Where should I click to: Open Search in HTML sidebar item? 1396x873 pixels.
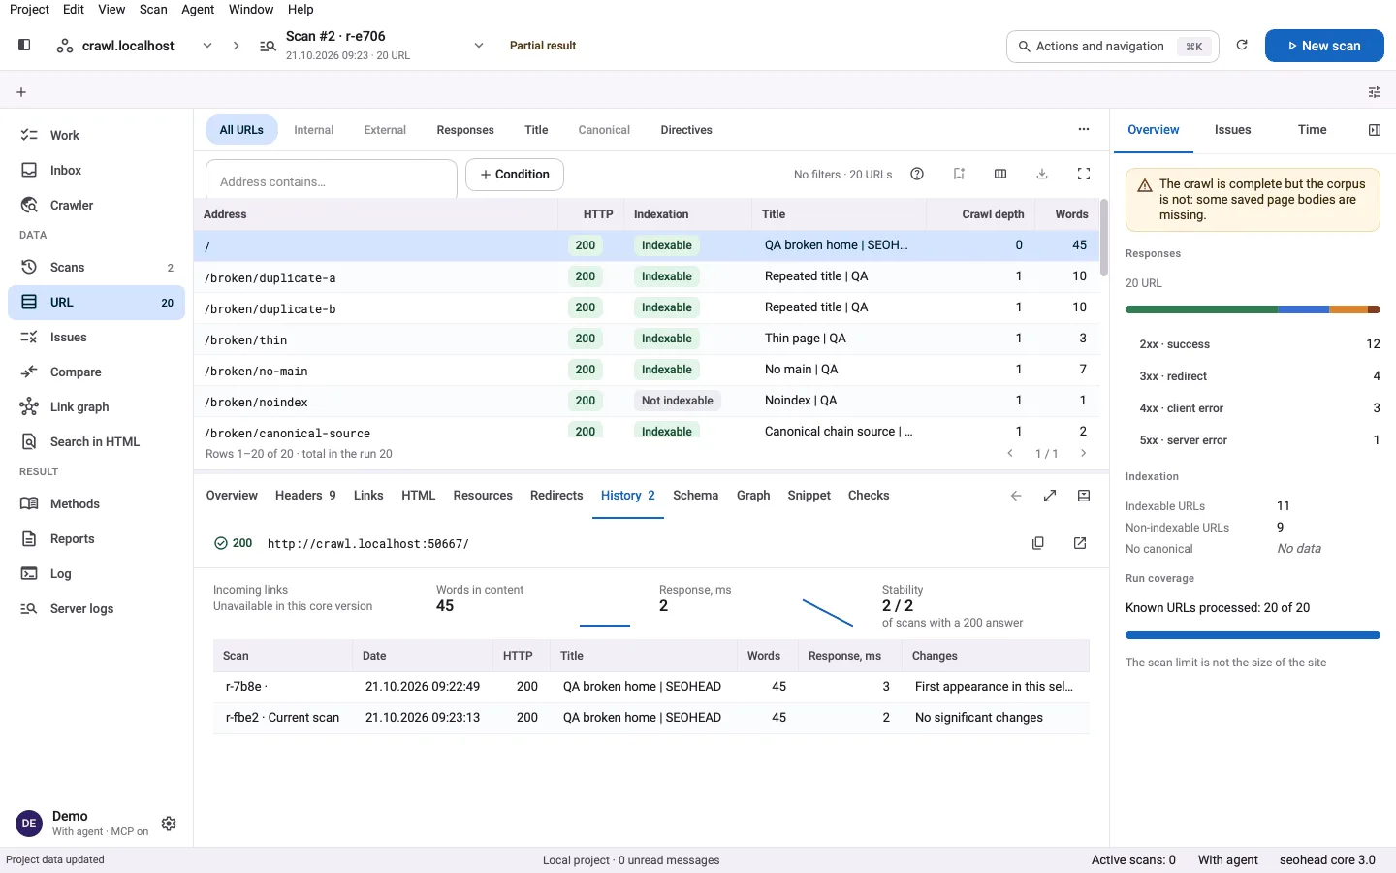click(x=96, y=442)
